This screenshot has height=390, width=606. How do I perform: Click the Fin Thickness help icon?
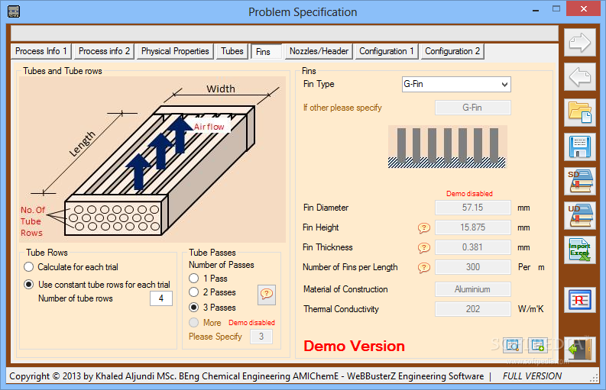coord(424,247)
